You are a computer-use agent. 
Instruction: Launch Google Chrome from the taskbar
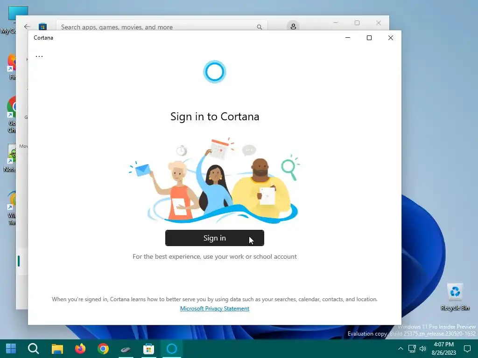[x=103, y=349]
